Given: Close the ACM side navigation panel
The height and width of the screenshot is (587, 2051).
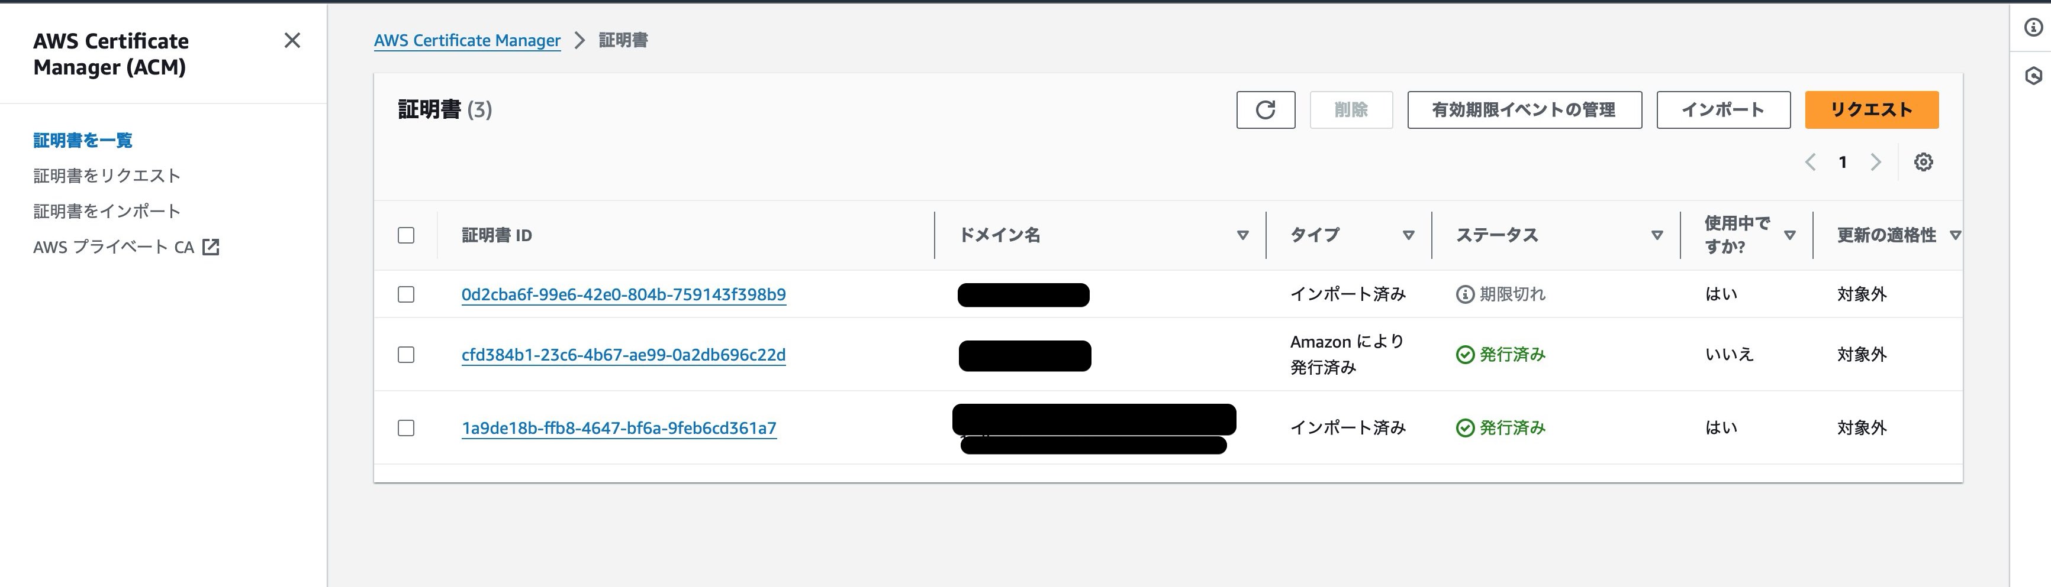Looking at the screenshot, I should point(292,41).
